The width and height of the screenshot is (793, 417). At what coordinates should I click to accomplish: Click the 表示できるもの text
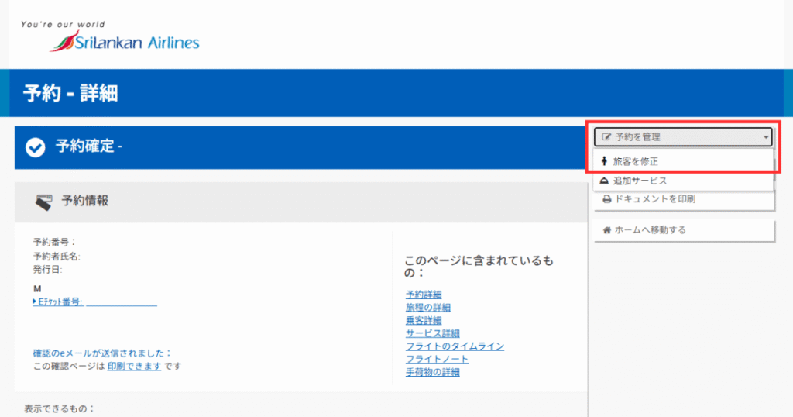(59, 408)
